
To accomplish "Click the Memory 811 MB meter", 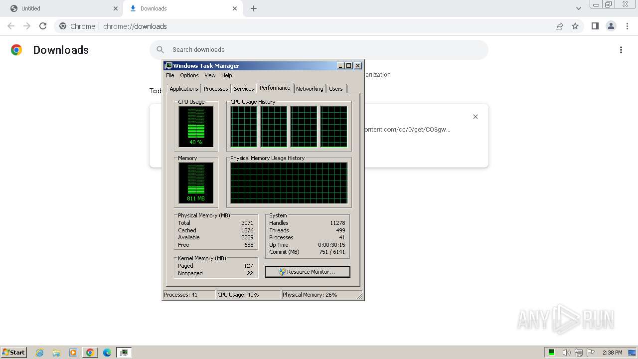I will [x=196, y=183].
